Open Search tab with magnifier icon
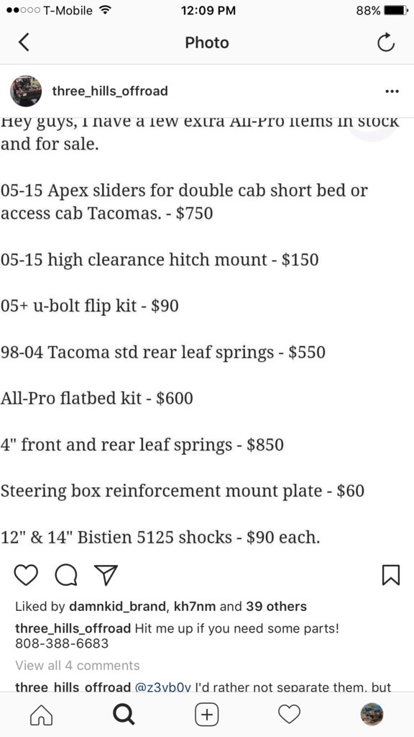 124,715
